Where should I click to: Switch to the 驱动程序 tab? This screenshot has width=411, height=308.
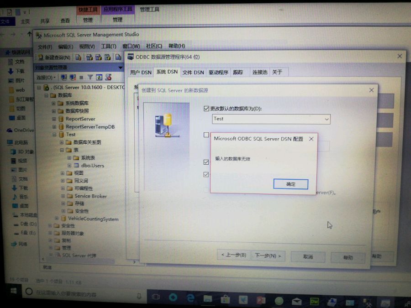(218, 72)
